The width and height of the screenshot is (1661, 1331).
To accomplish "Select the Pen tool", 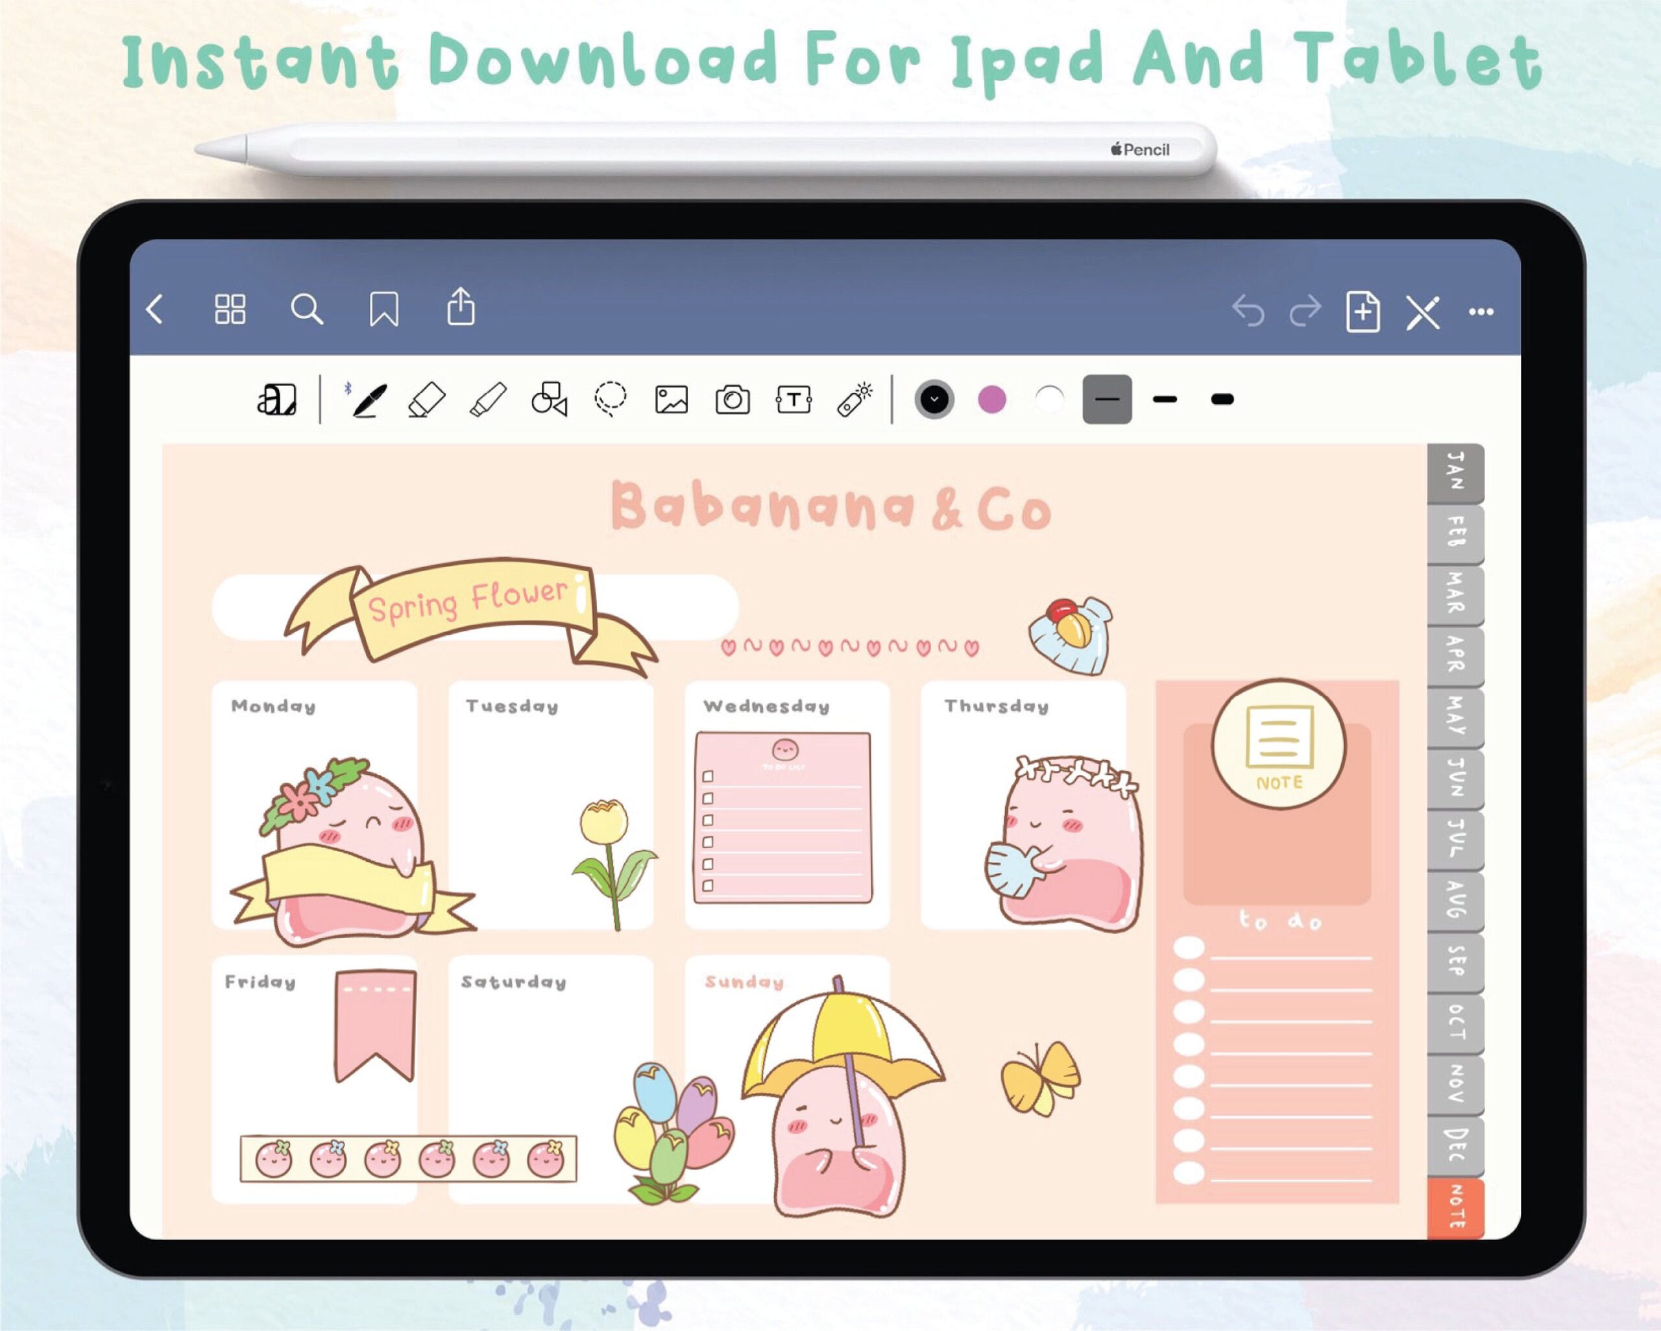I will (369, 400).
